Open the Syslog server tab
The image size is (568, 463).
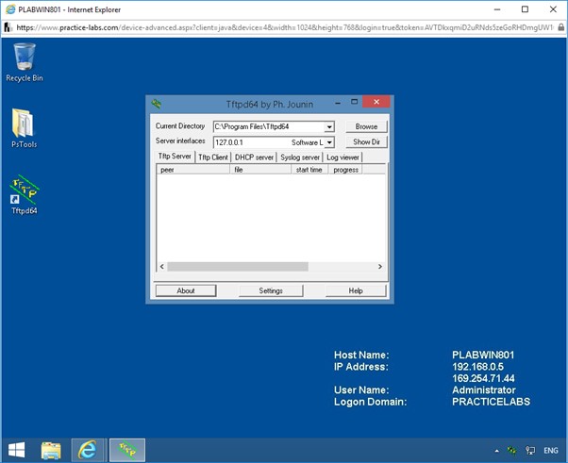pos(300,157)
